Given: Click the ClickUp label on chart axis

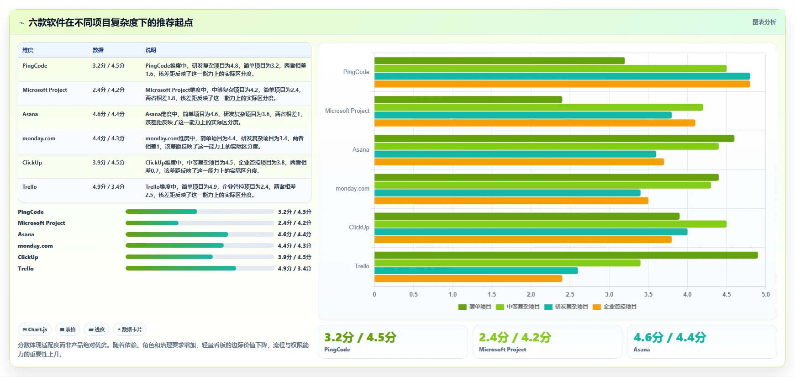Looking at the screenshot, I should coord(359,227).
